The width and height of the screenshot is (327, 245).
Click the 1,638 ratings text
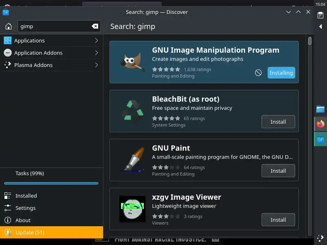coord(197,69)
